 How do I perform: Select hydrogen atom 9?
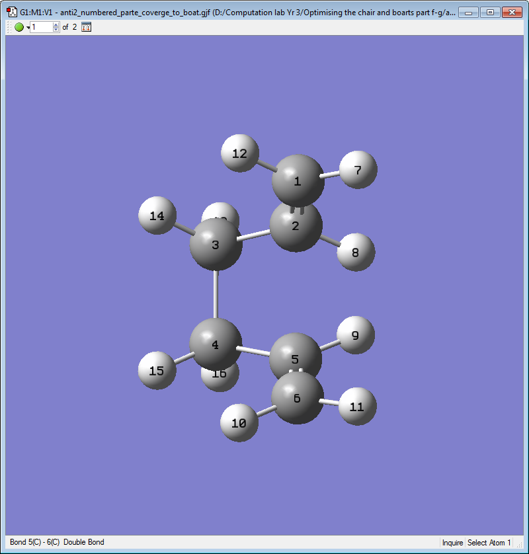pos(356,335)
